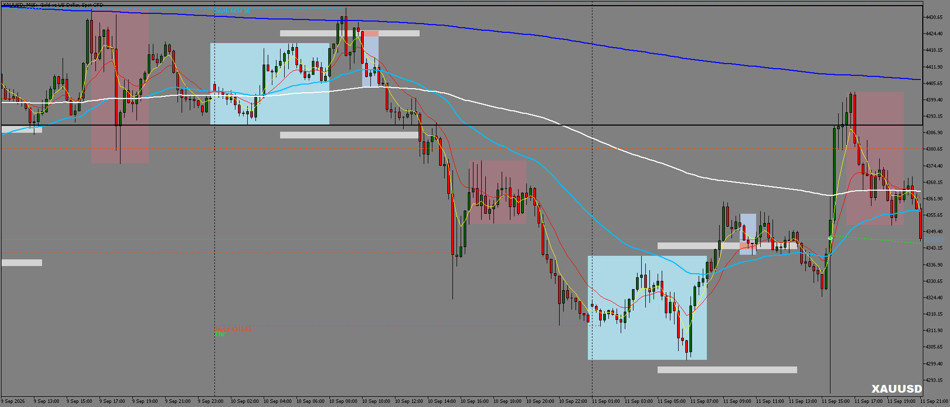Select the 4399.40 price axis label

coord(934,100)
